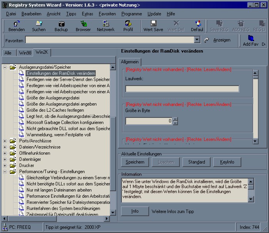
Task: Collapse the Auslagerungsdatei/Speicher tree node
Action: click(5, 67)
